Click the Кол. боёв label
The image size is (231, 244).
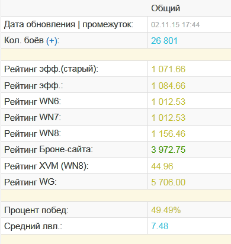pyautogui.click(x=24, y=40)
